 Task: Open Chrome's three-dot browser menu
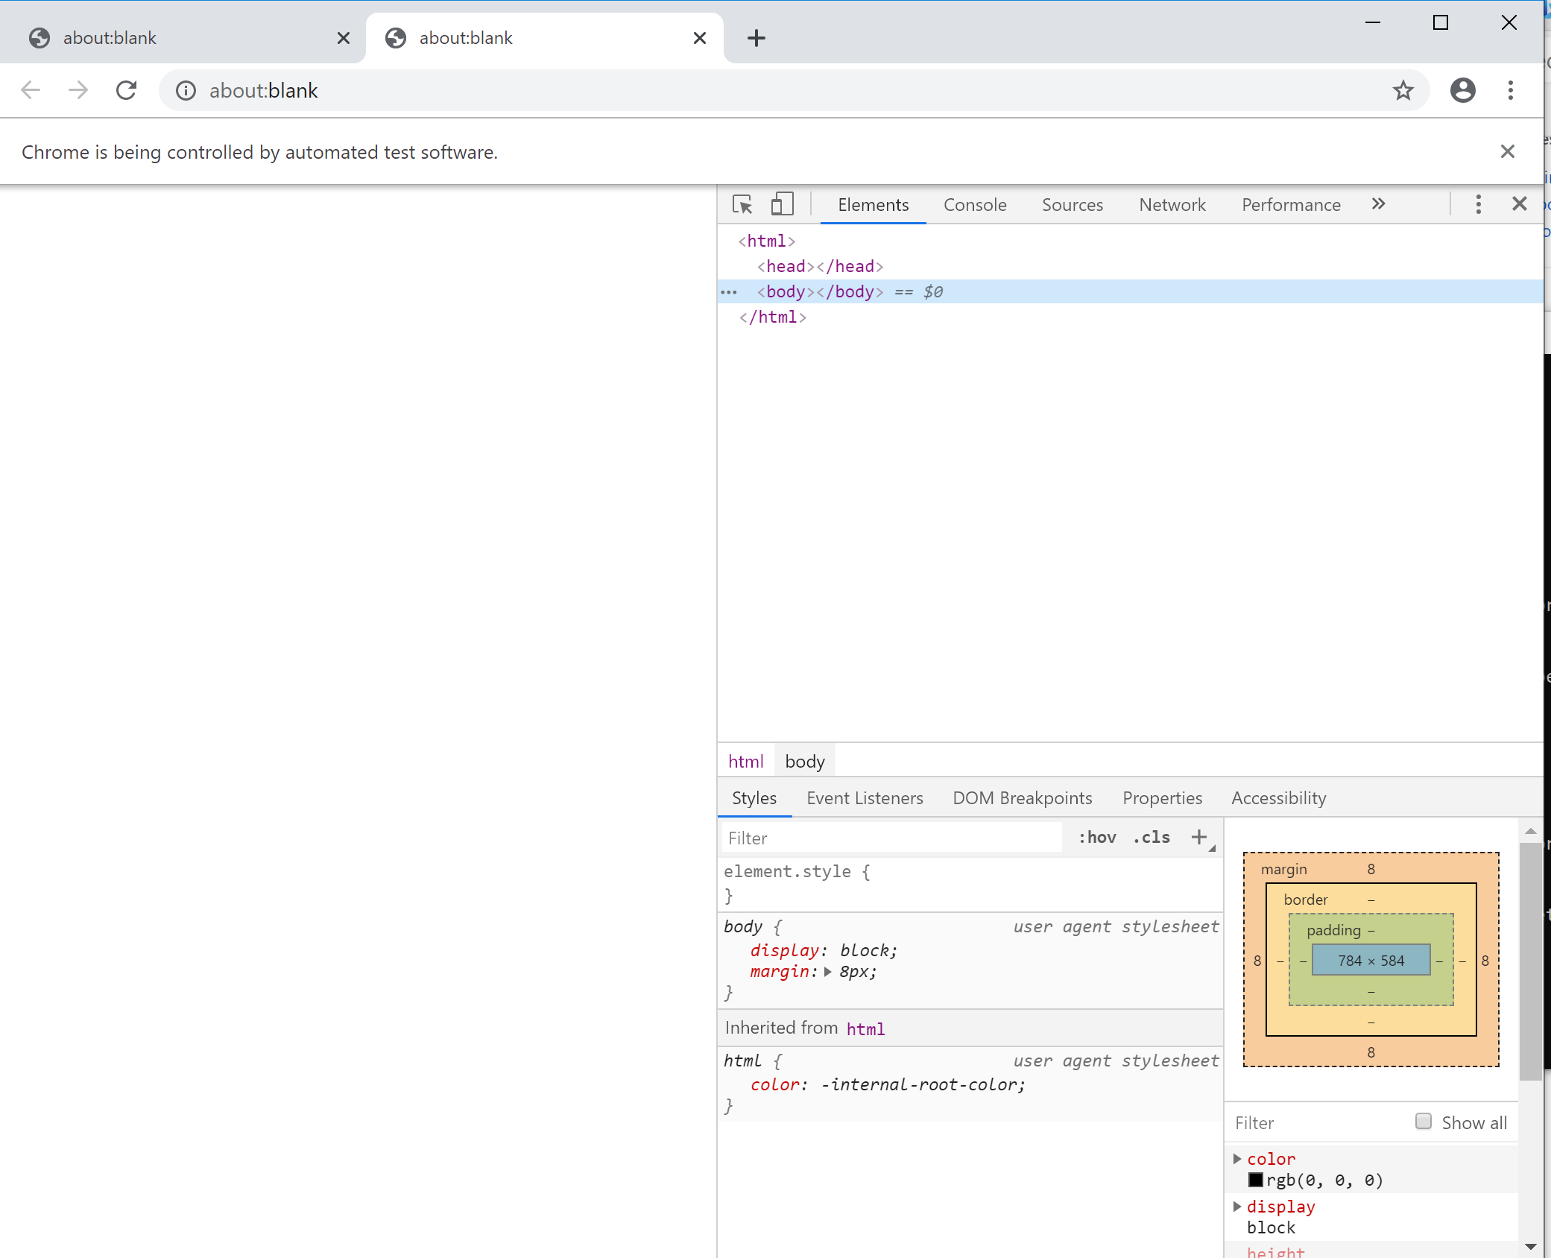coord(1510,90)
